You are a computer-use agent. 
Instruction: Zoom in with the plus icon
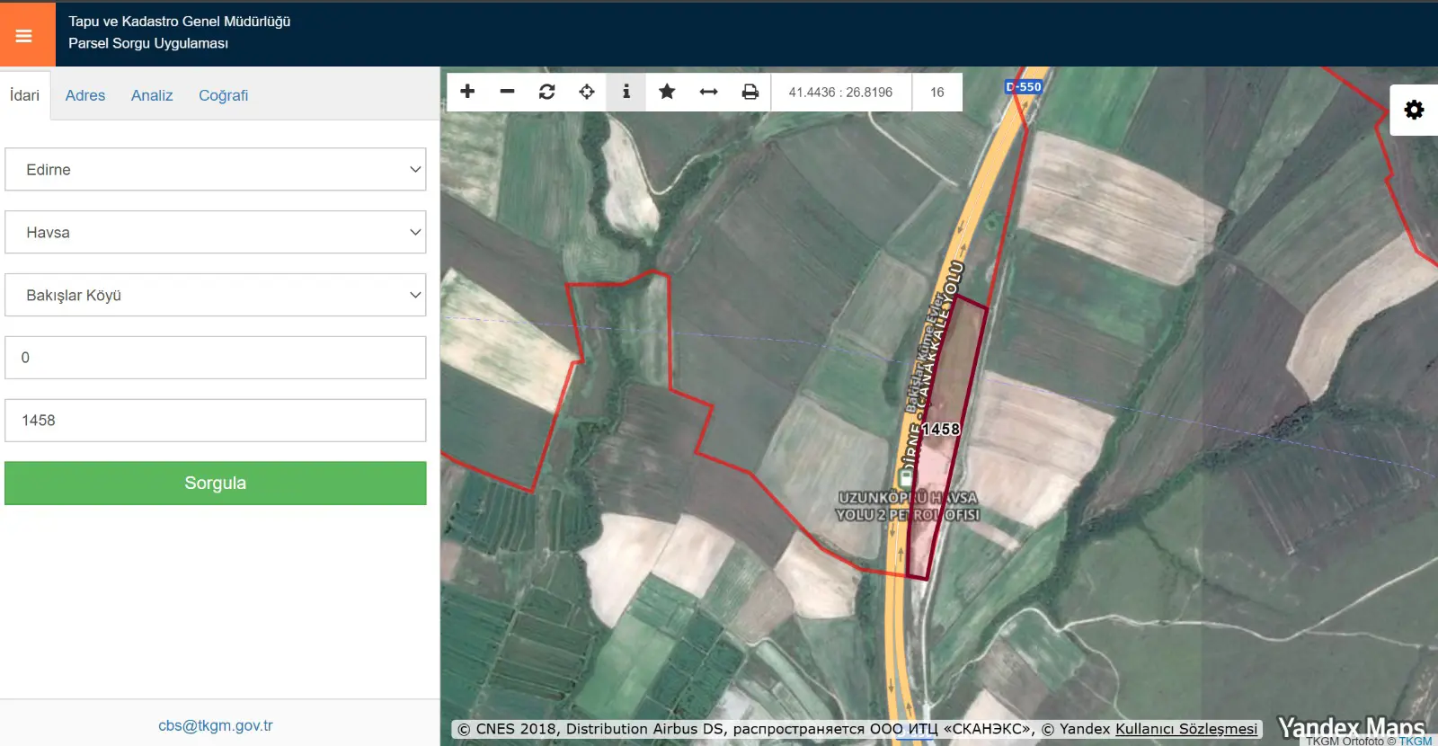[x=467, y=92]
